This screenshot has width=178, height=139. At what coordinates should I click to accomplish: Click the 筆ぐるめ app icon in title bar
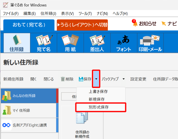5,5
